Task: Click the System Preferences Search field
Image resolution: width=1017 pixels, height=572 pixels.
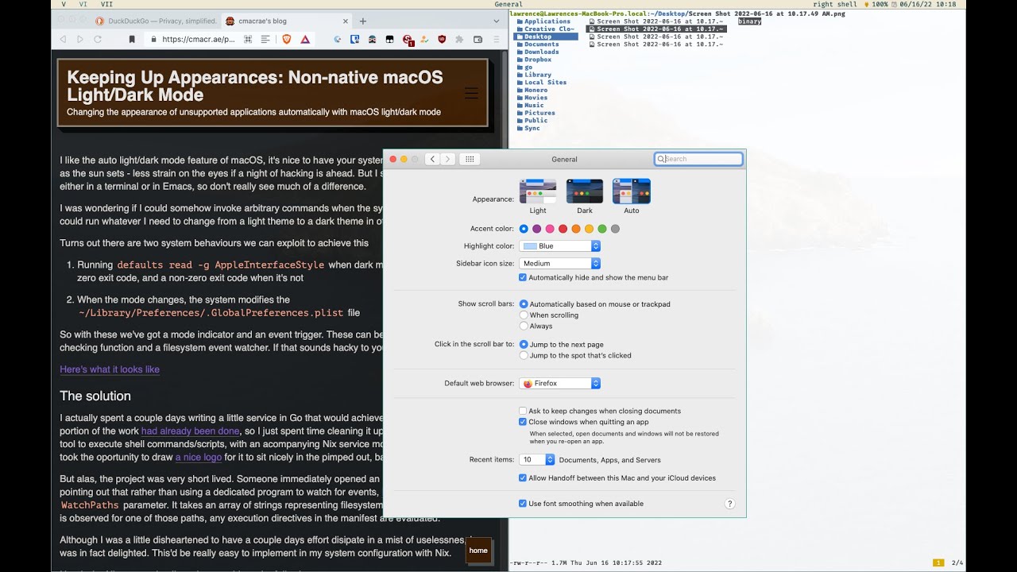Action: click(698, 159)
